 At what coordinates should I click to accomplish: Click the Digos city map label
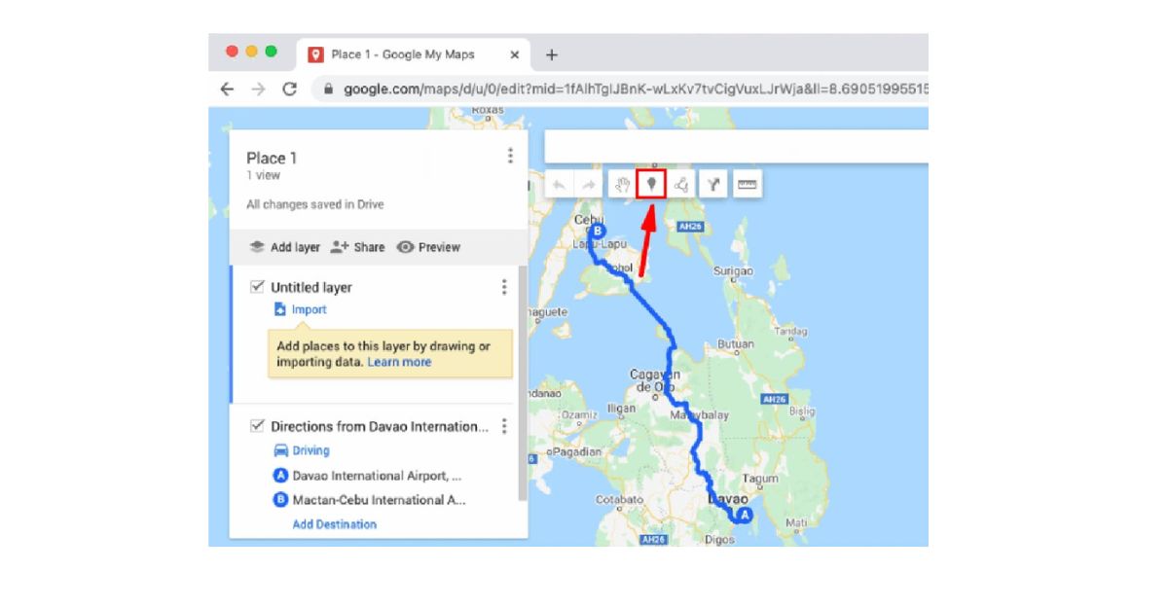click(x=719, y=538)
